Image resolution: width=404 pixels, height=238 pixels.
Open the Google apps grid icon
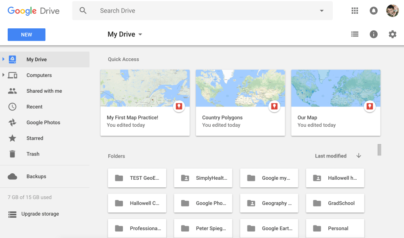pyautogui.click(x=355, y=11)
